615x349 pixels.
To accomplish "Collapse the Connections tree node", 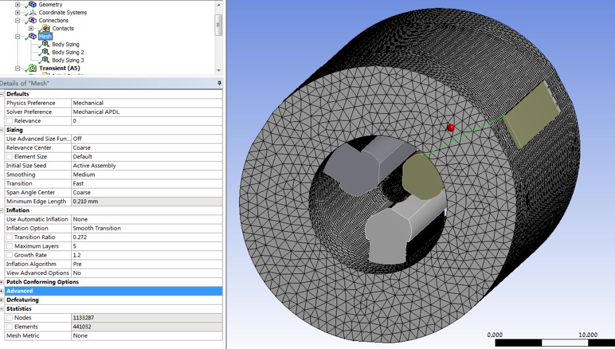I will click(18, 20).
